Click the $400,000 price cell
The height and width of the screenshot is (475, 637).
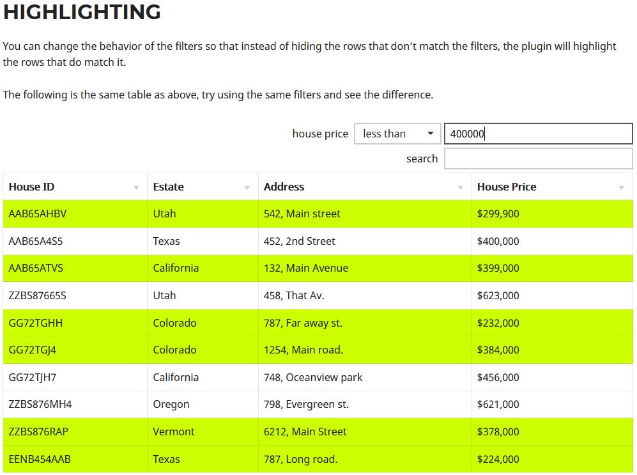click(498, 241)
